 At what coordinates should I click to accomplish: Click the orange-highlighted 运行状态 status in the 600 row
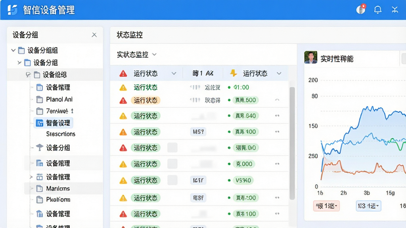tap(146, 100)
